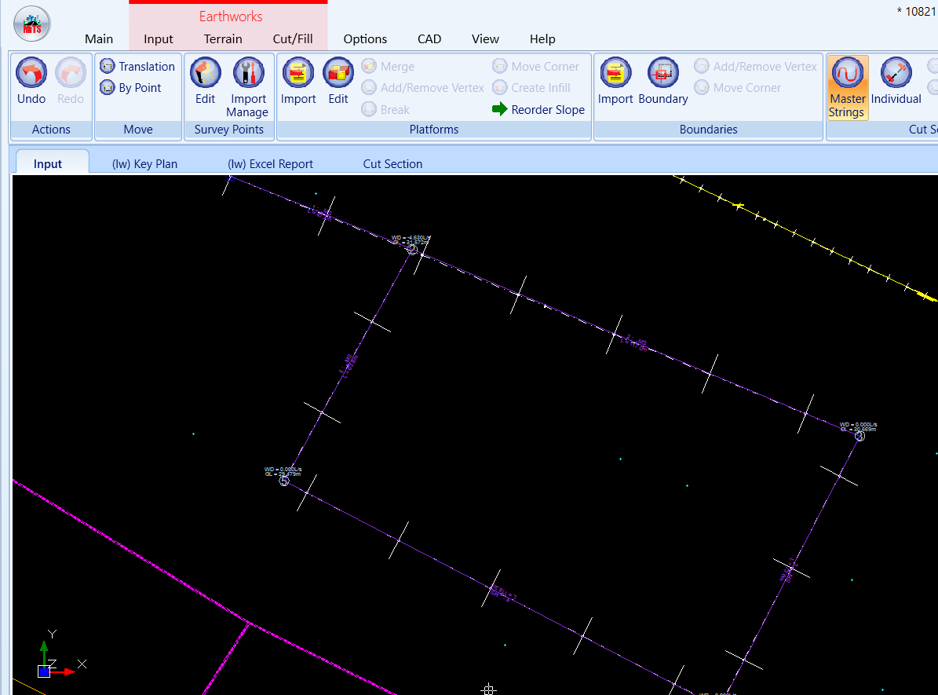Click Platforms Add/Remove Vertex

click(x=423, y=87)
